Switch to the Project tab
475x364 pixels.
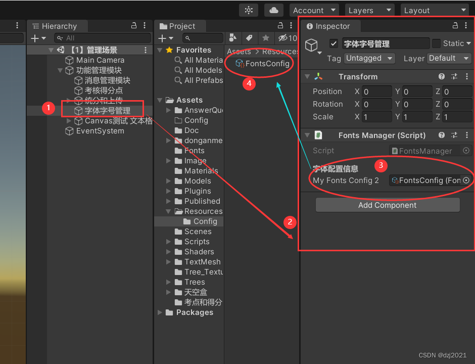pyautogui.click(x=180, y=26)
